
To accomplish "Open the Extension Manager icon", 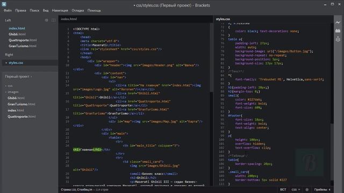I will (x=338, y=31).
